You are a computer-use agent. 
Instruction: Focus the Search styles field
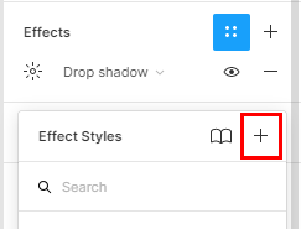click(152, 187)
